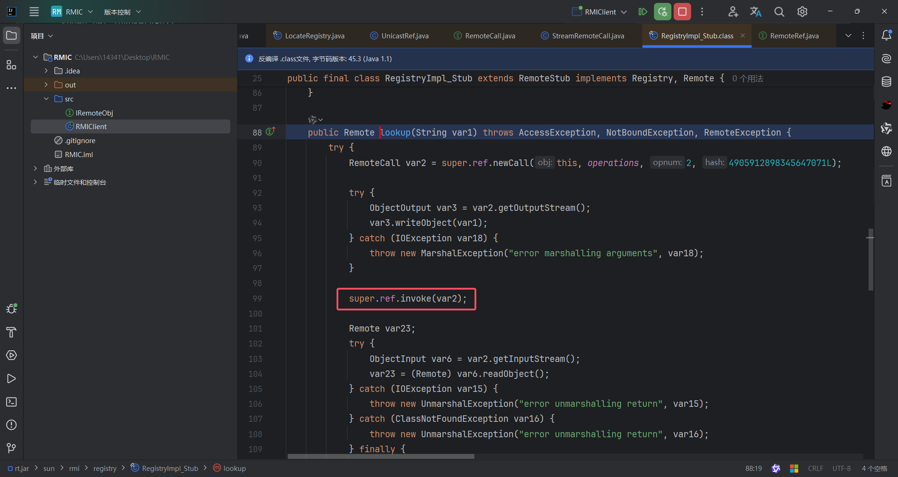Image resolution: width=898 pixels, height=477 pixels.
Task: Open the version control dropdown
Action: click(123, 12)
